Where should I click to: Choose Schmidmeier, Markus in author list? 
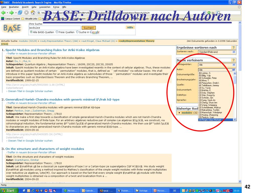[x=210, y=108]
